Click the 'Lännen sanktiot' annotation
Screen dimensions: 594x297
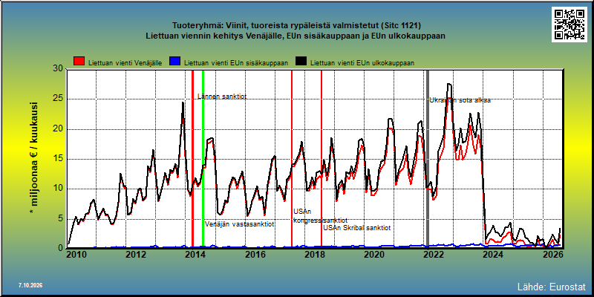tap(222, 97)
